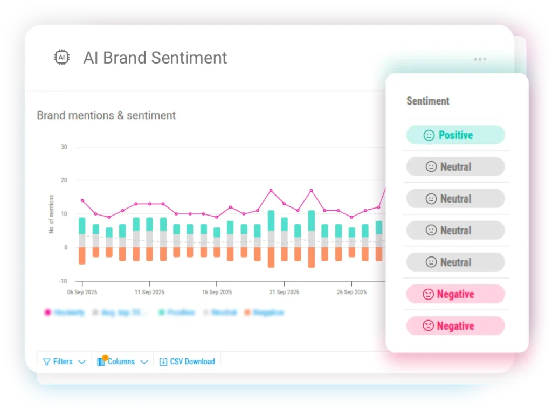Image resolution: width=552 pixels, height=410 pixels.
Task: Click the pink Weekly legend color dot
Action: (48, 312)
